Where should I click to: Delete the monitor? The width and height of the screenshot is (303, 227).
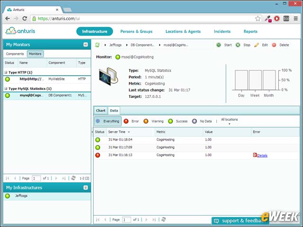point(280,45)
